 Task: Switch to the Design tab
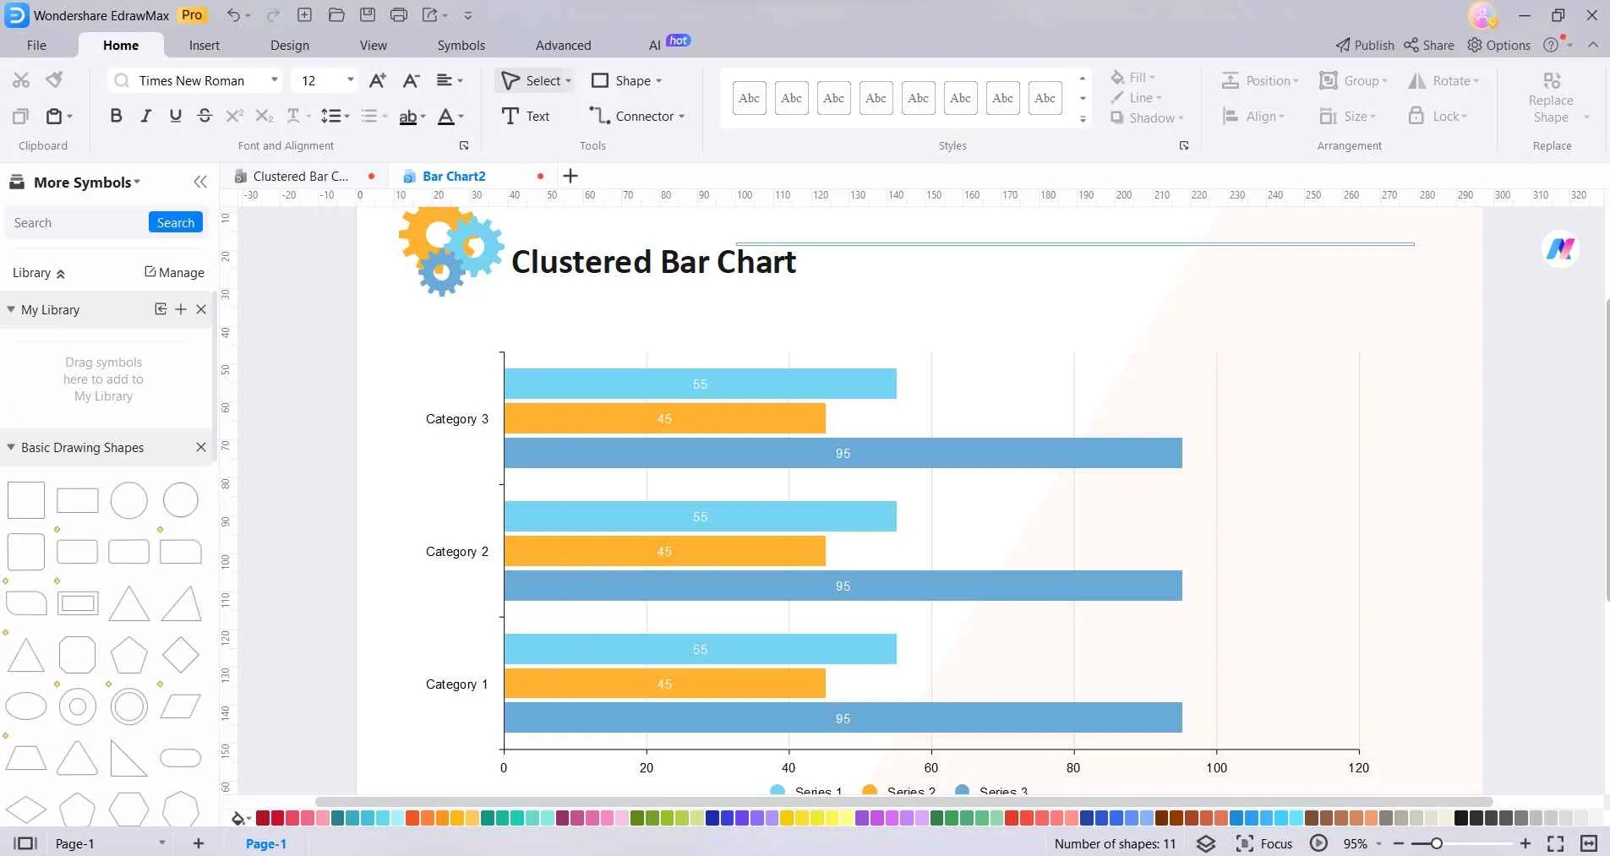click(290, 45)
